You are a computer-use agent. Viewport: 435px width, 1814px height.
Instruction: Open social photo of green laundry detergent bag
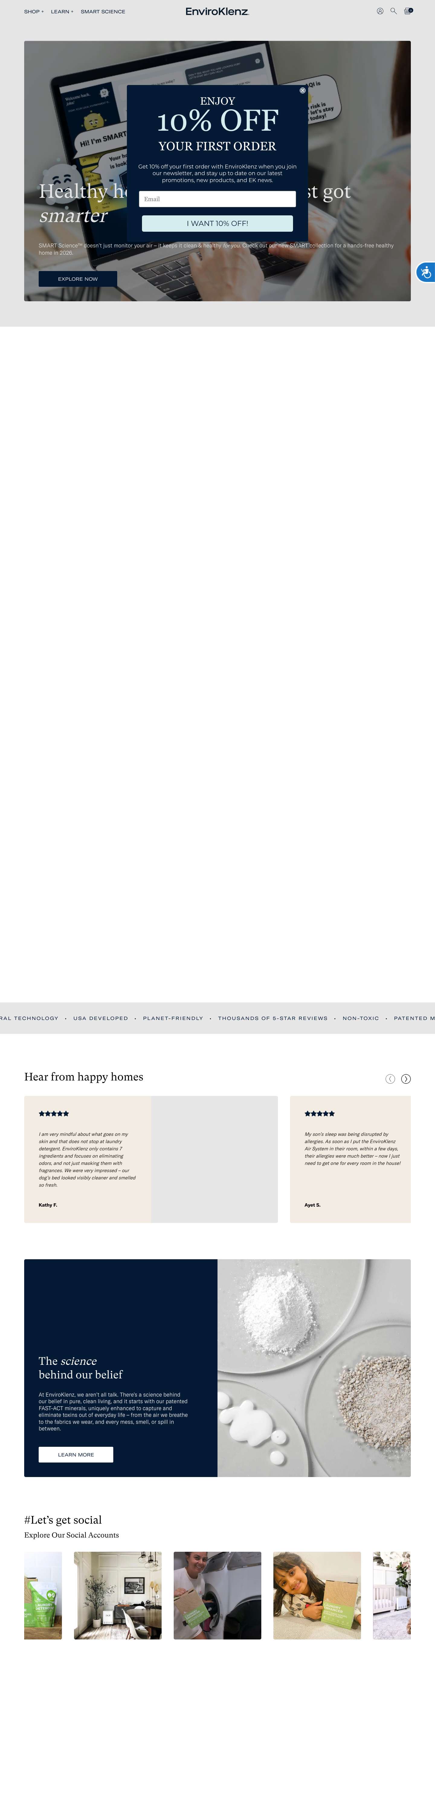point(43,1595)
